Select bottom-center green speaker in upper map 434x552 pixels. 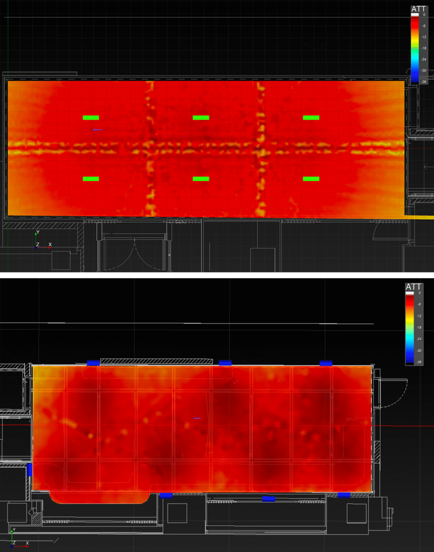pyautogui.click(x=201, y=179)
